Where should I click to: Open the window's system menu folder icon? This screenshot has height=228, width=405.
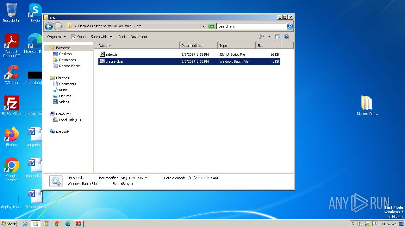point(46,17)
